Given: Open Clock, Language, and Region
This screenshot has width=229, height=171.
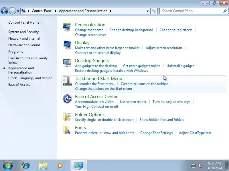Looking at the screenshot, I should tap(30, 78).
